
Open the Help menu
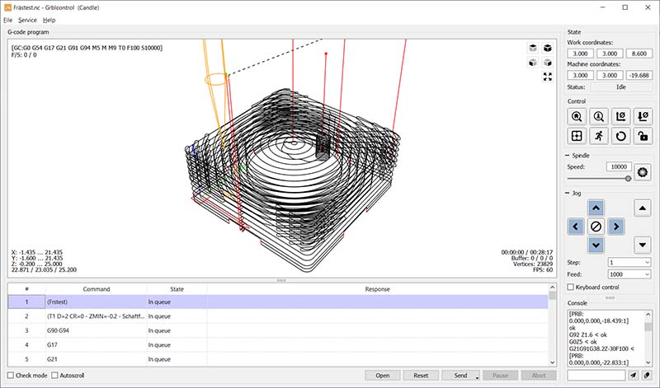click(x=49, y=20)
